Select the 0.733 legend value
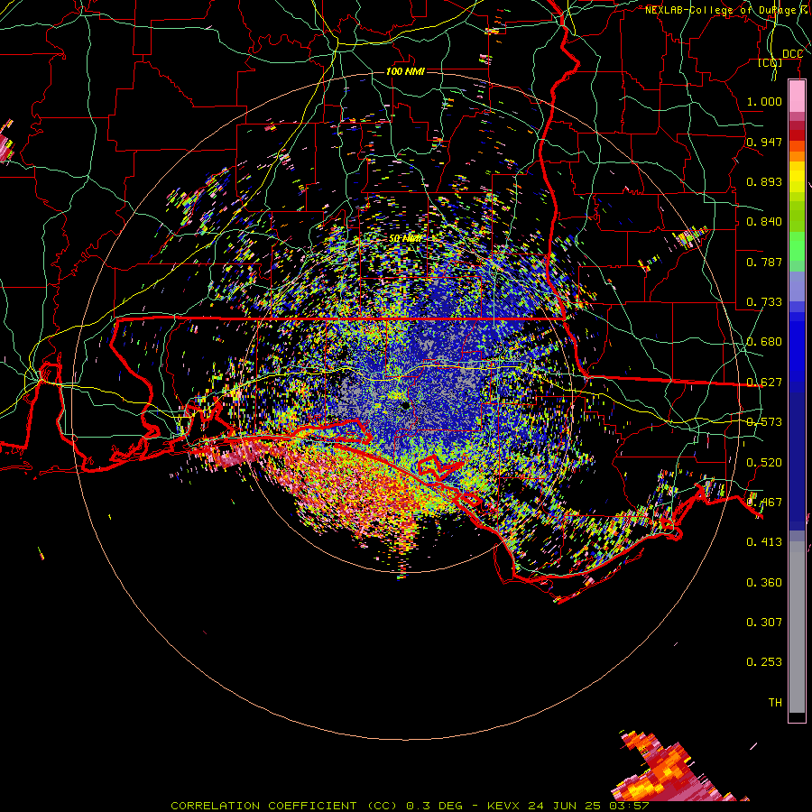 click(x=764, y=302)
